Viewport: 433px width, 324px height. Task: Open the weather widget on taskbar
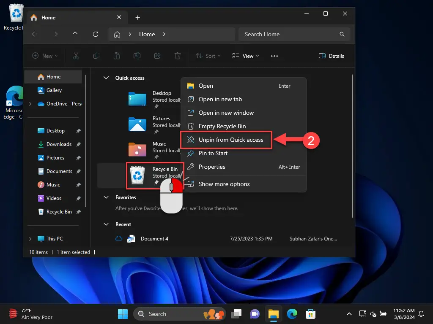(30, 314)
